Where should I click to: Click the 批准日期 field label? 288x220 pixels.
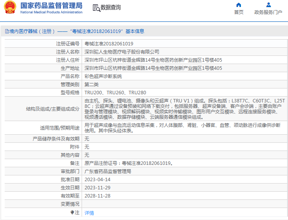click(70, 180)
